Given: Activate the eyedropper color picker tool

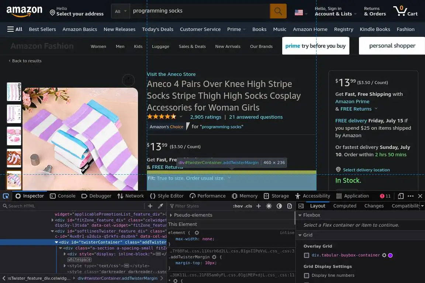Looking at the screenshot, I should pyautogui.click(x=160, y=206).
